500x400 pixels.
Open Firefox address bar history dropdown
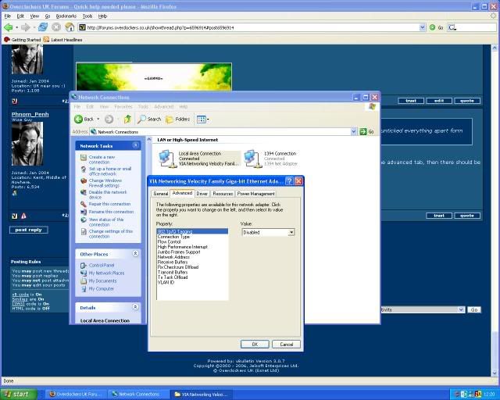pyautogui.click(x=422, y=27)
